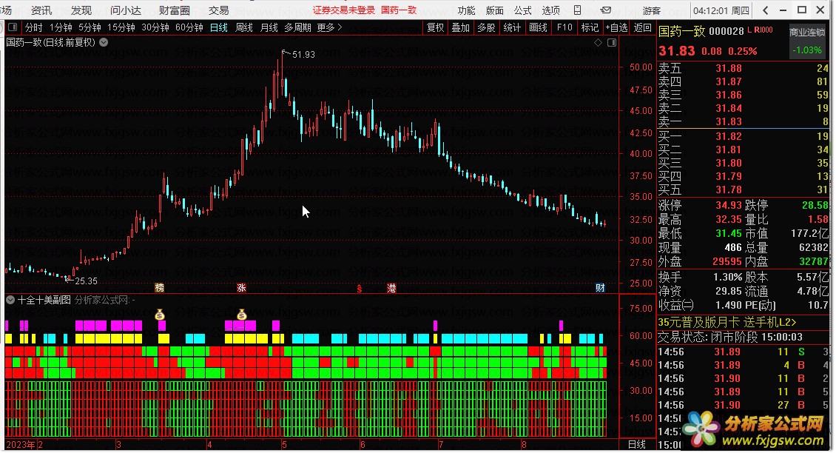Screen dimensions: 836x453
Task: Select the 周线 weekly tab
Action: coord(244,27)
